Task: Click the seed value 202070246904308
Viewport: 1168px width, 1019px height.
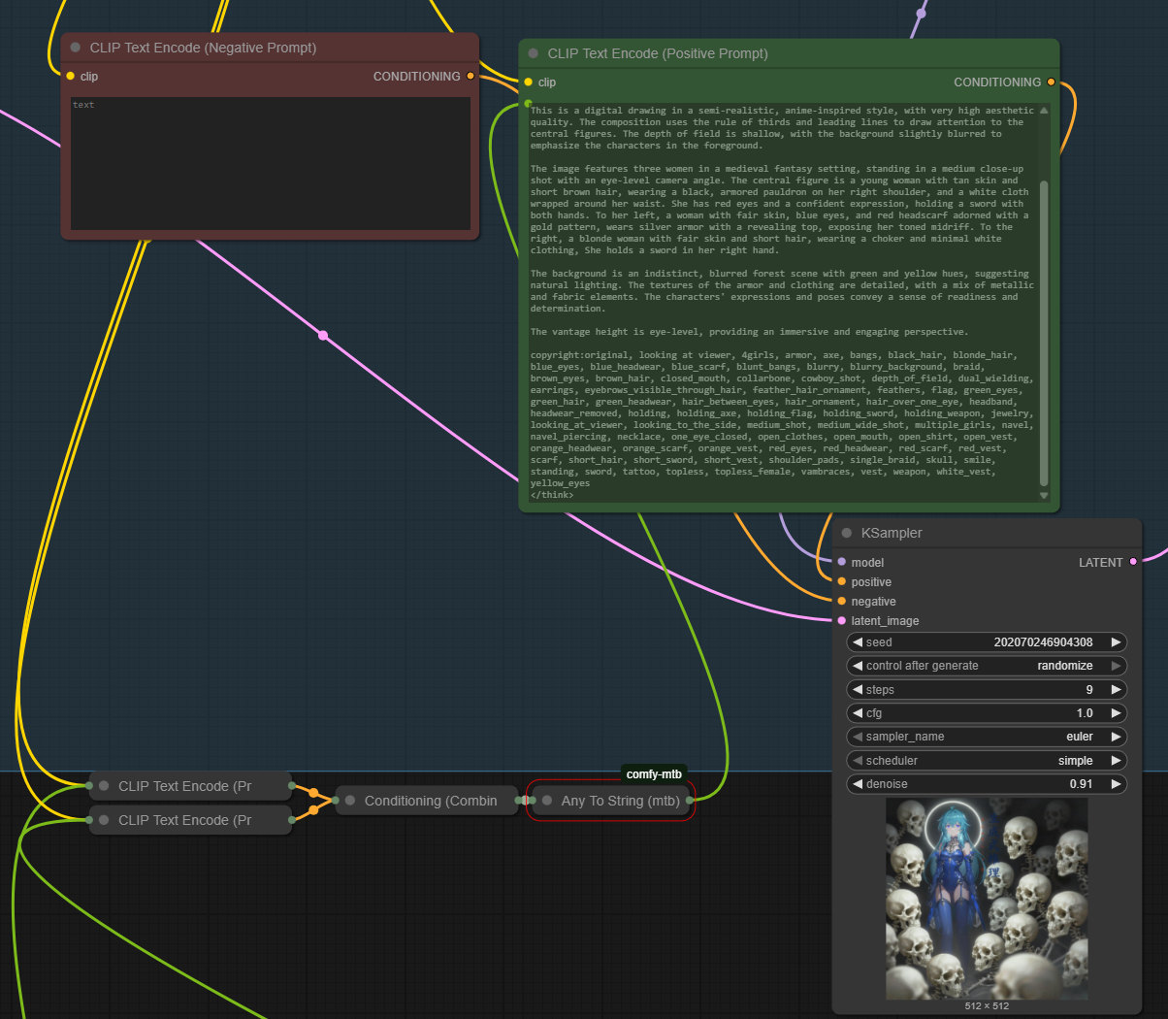Action: (1043, 642)
